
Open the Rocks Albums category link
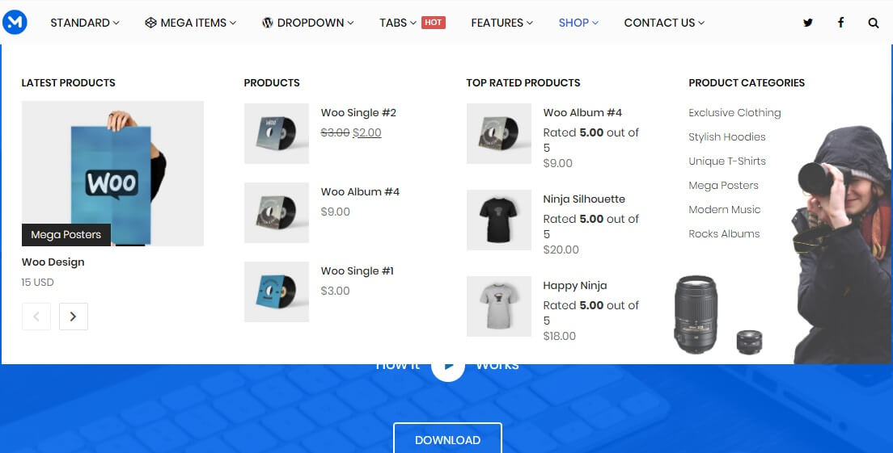724,233
